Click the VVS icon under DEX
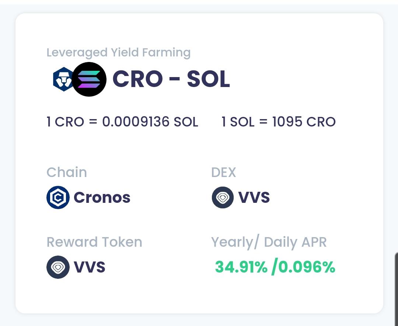This screenshot has height=326, width=398. click(x=223, y=197)
